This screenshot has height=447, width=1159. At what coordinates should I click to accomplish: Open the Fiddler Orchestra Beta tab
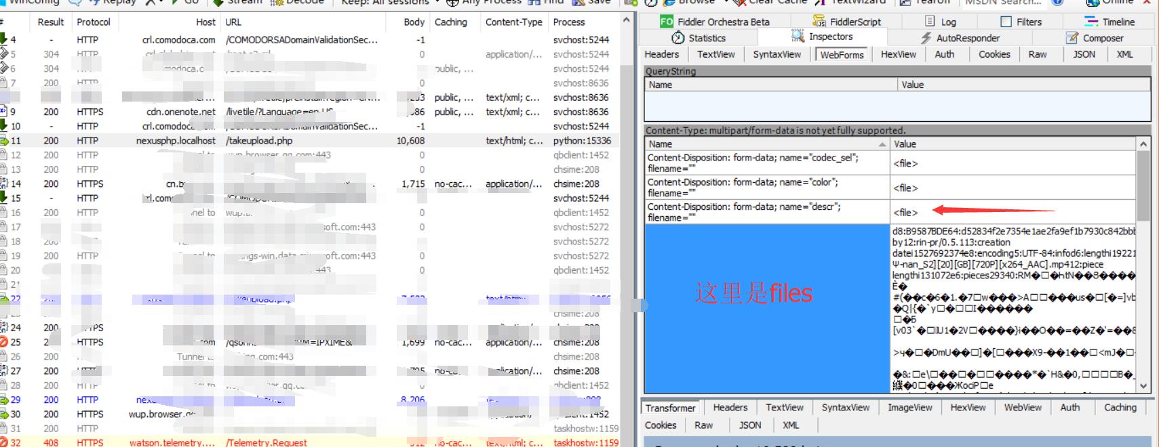coord(714,22)
